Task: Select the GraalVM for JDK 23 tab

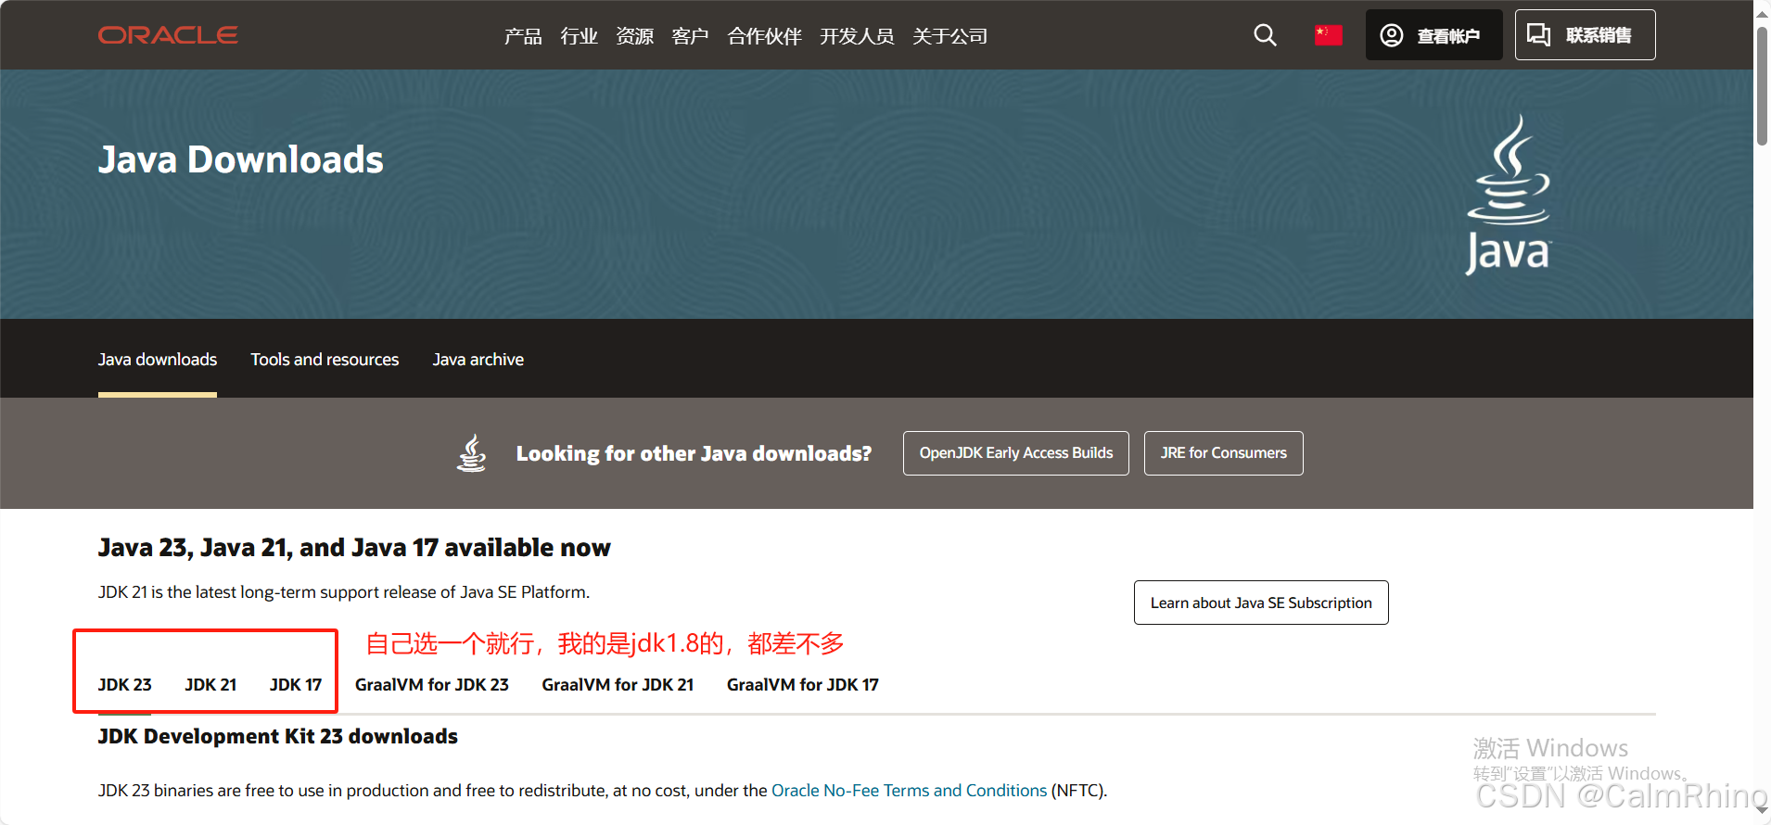Action: click(x=432, y=685)
